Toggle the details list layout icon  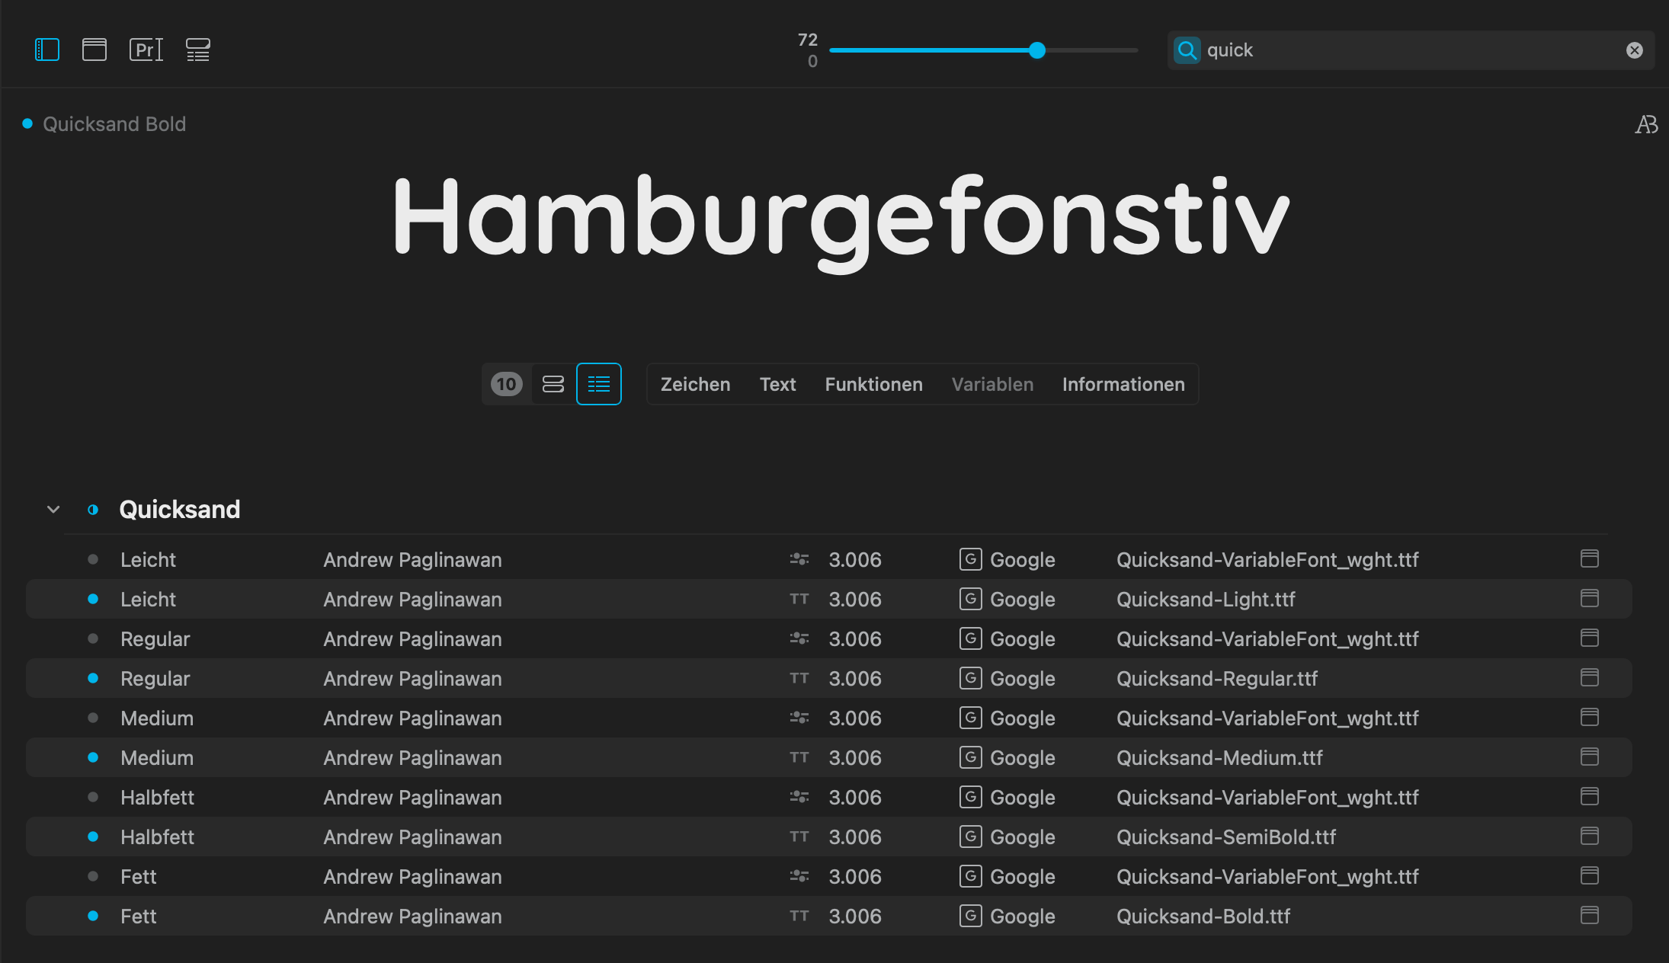[198, 50]
